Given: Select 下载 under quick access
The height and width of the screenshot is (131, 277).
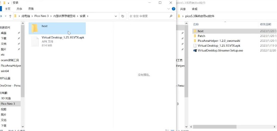Looking at the screenshot, I should coord(3,38).
